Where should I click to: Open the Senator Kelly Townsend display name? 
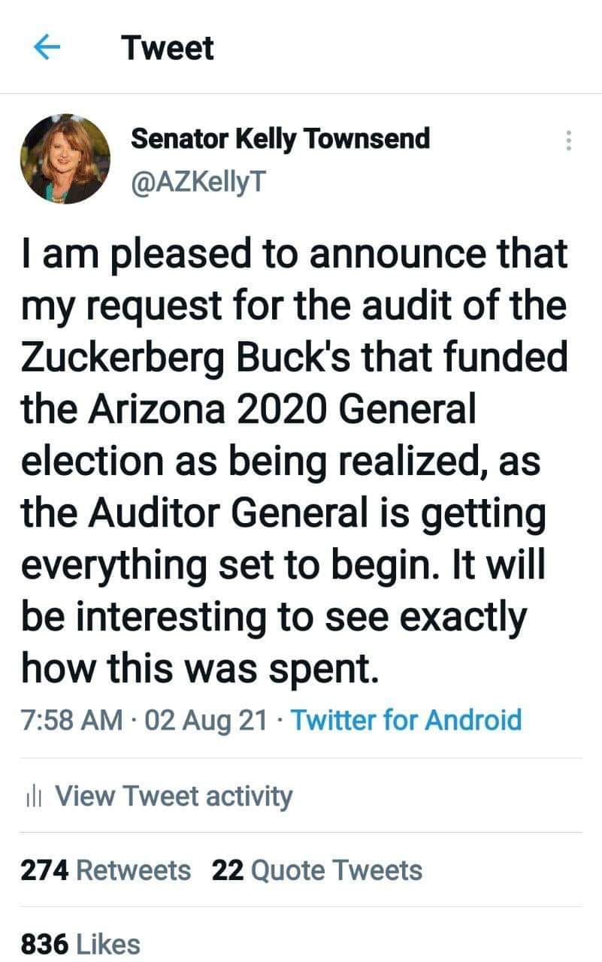point(280,138)
